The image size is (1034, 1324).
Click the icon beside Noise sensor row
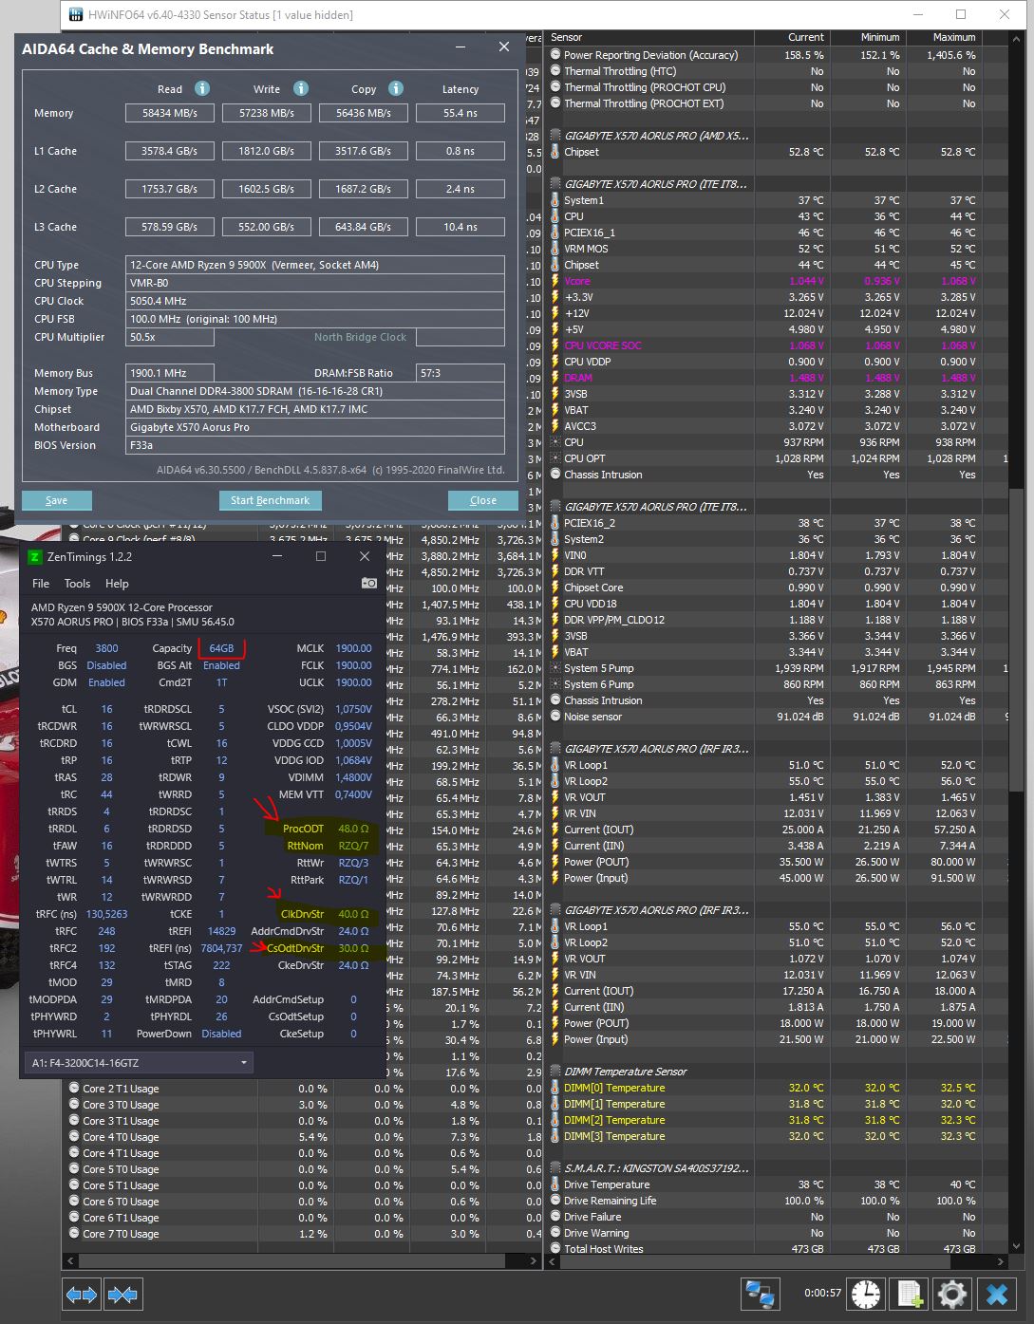click(555, 717)
